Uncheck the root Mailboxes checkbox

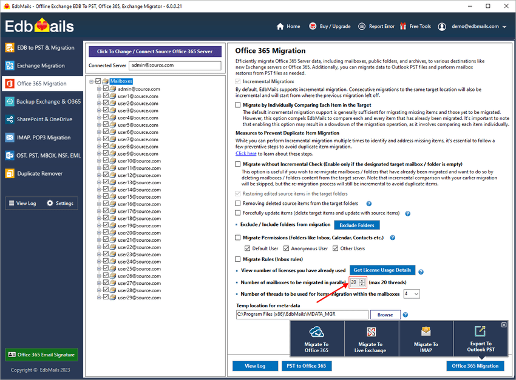click(x=98, y=81)
